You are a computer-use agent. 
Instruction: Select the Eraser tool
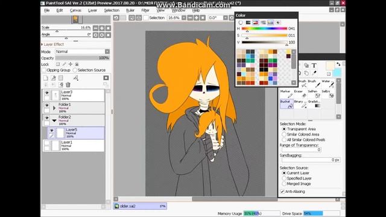pyautogui.click(x=300, y=94)
